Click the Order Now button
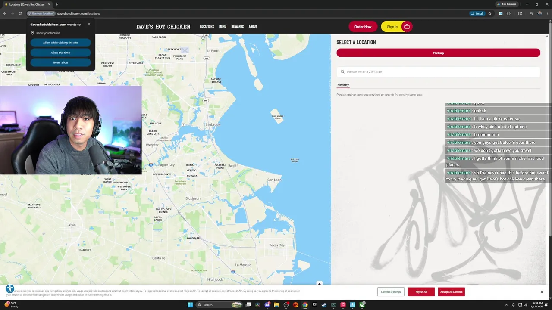This screenshot has height=310, width=552. point(363,27)
